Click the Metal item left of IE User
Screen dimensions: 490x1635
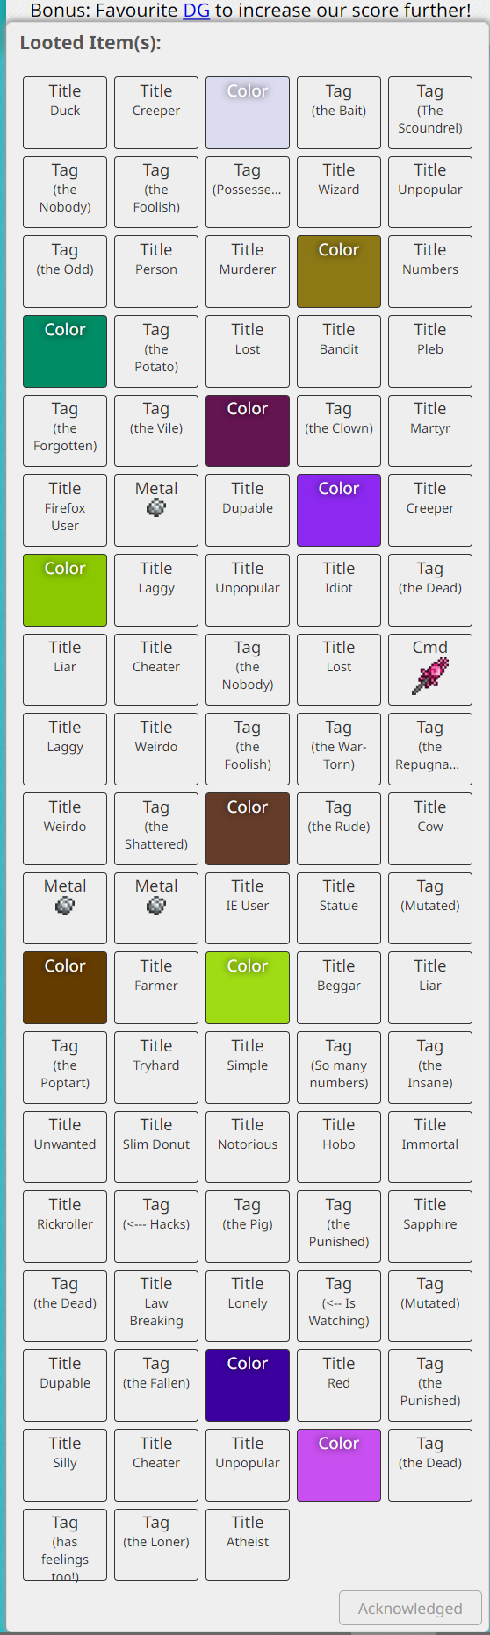coord(156,908)
